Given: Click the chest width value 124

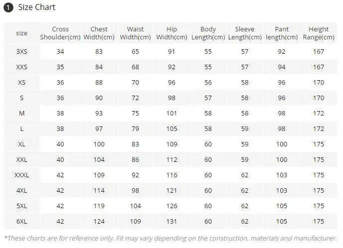Looking at the screenshot, I should click(x=99, y=222).
